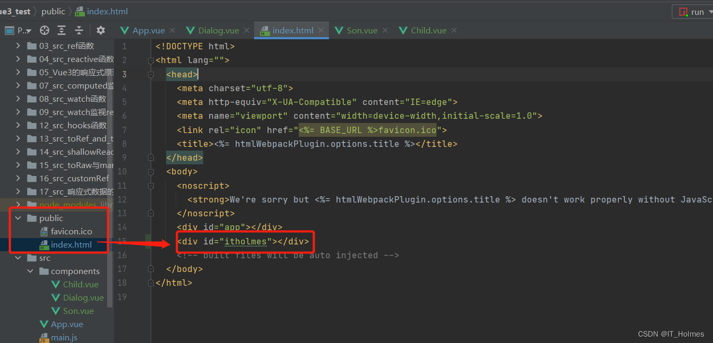This screenshot has height=343, width=713.
Task: Toggle fold marker at closing html line 18
Action: (x=151, y=283)
